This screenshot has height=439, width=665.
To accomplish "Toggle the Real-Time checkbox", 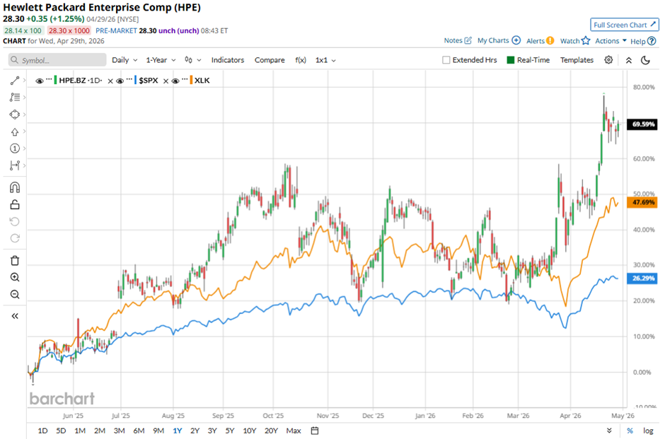I will pyautogui.click(x=510, y=60).
